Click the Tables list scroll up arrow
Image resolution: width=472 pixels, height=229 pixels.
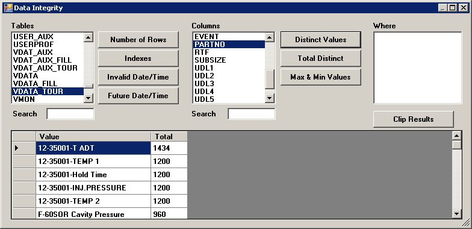click(88, 37)
